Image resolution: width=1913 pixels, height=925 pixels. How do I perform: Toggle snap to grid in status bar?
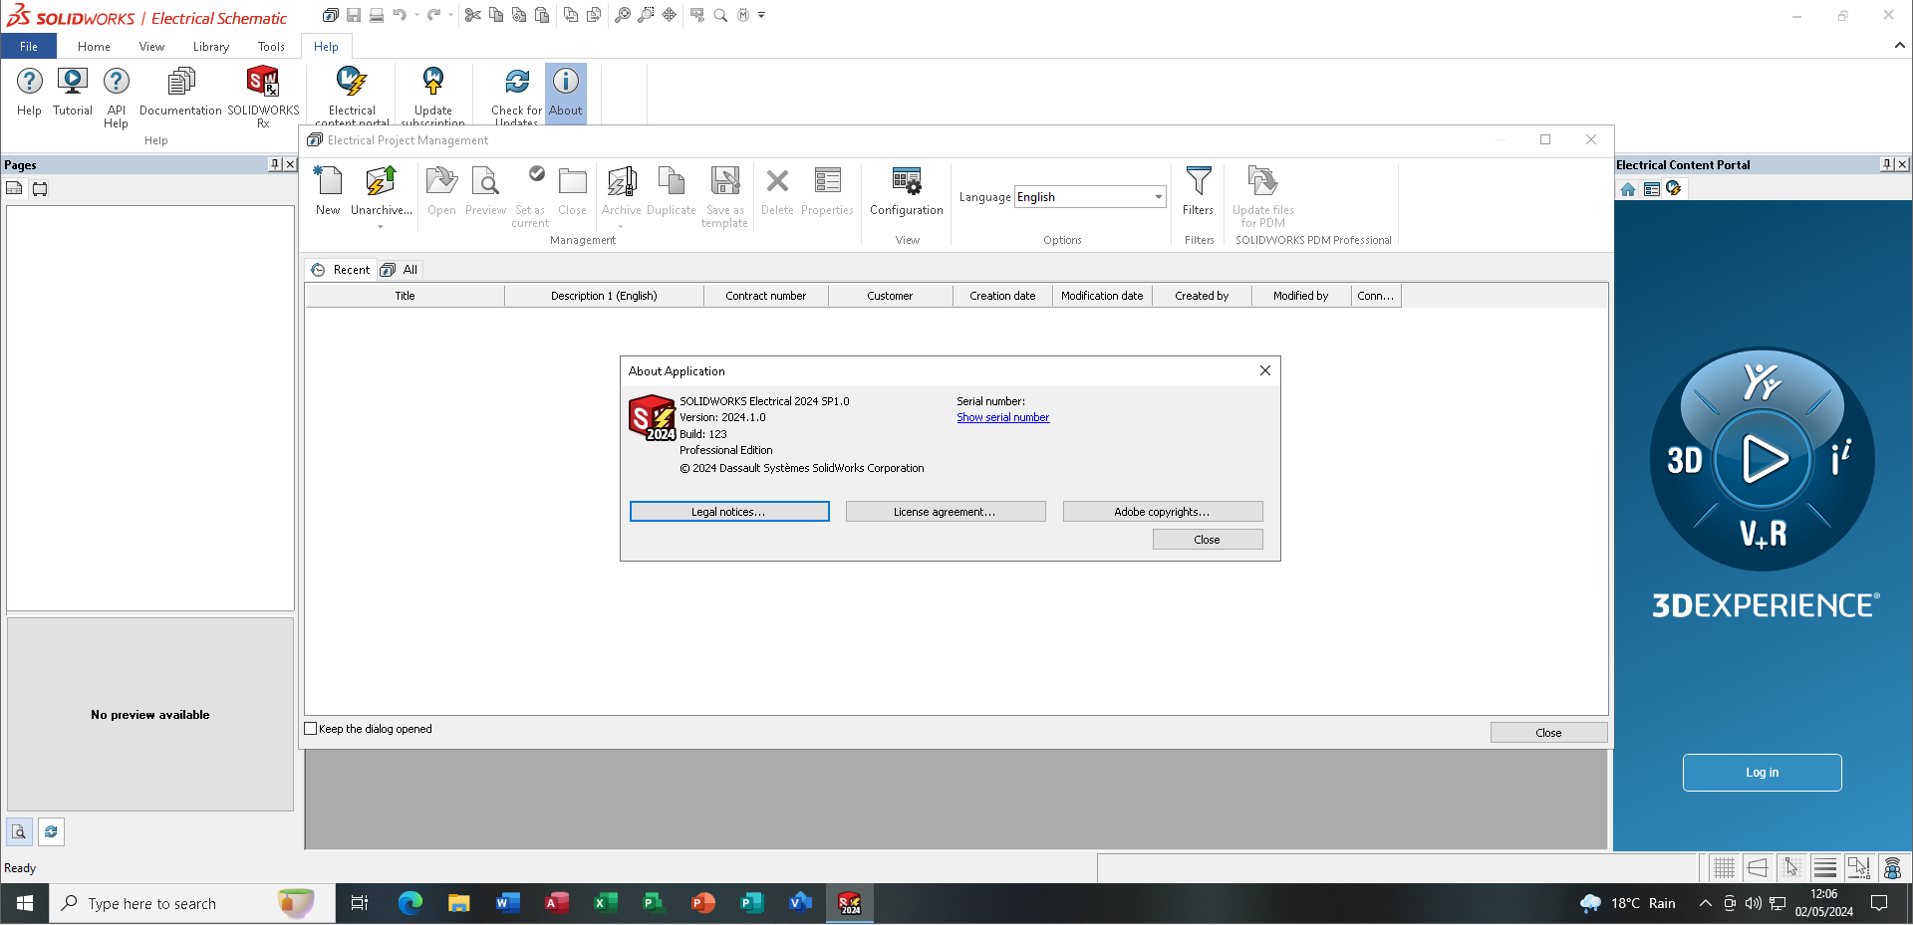point(1791,868)
